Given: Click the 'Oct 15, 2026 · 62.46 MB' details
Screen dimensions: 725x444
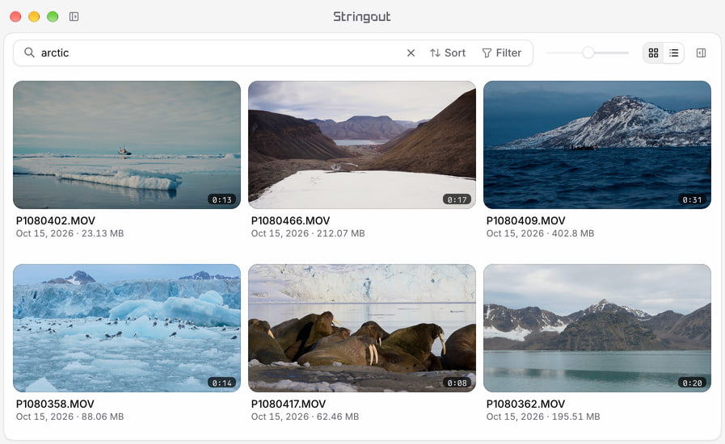Looking at the screenshot, I should 306,417.
